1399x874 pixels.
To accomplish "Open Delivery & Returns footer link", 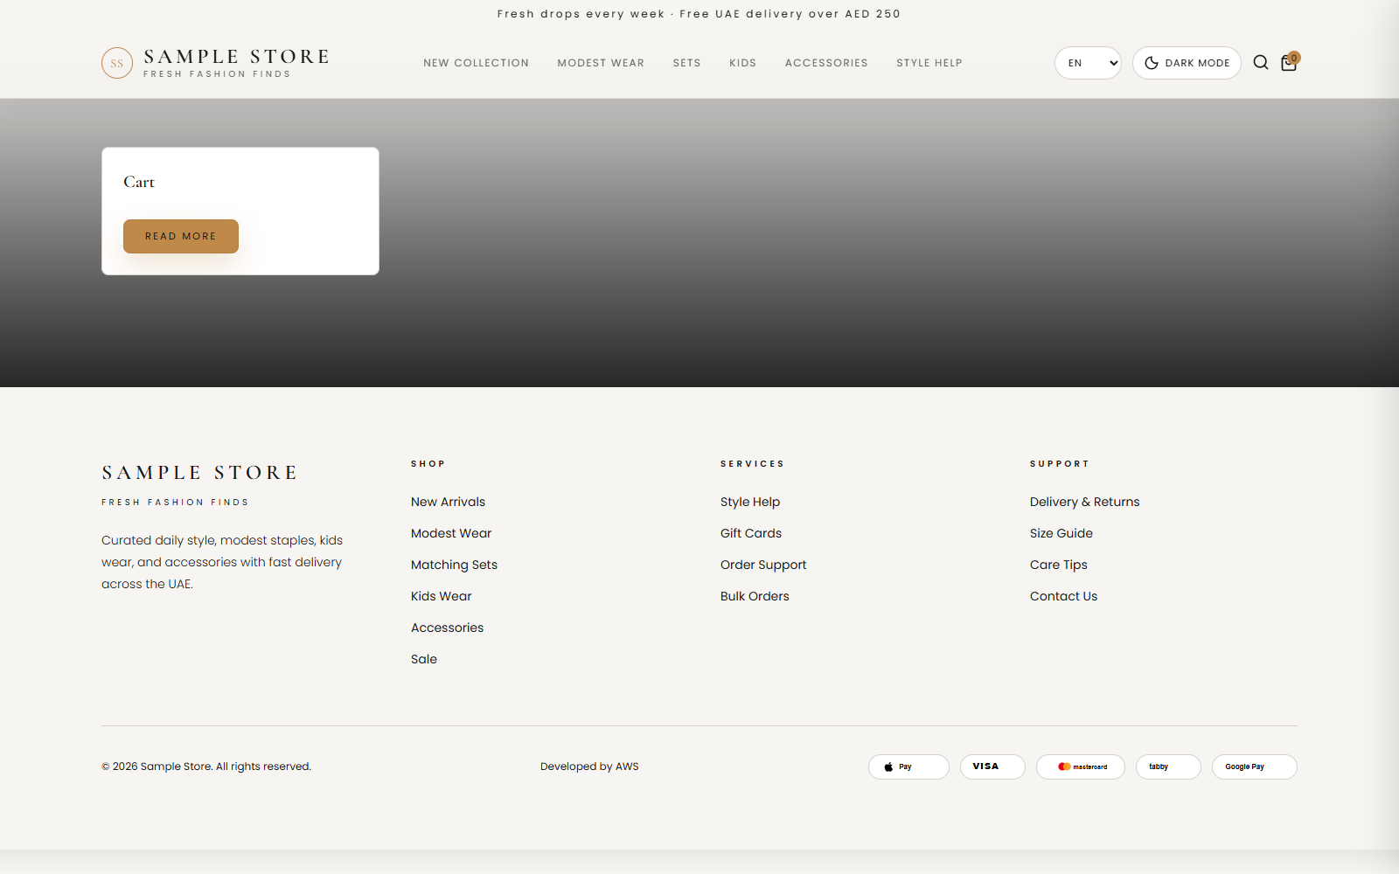I will click(x=1085, y=502).
